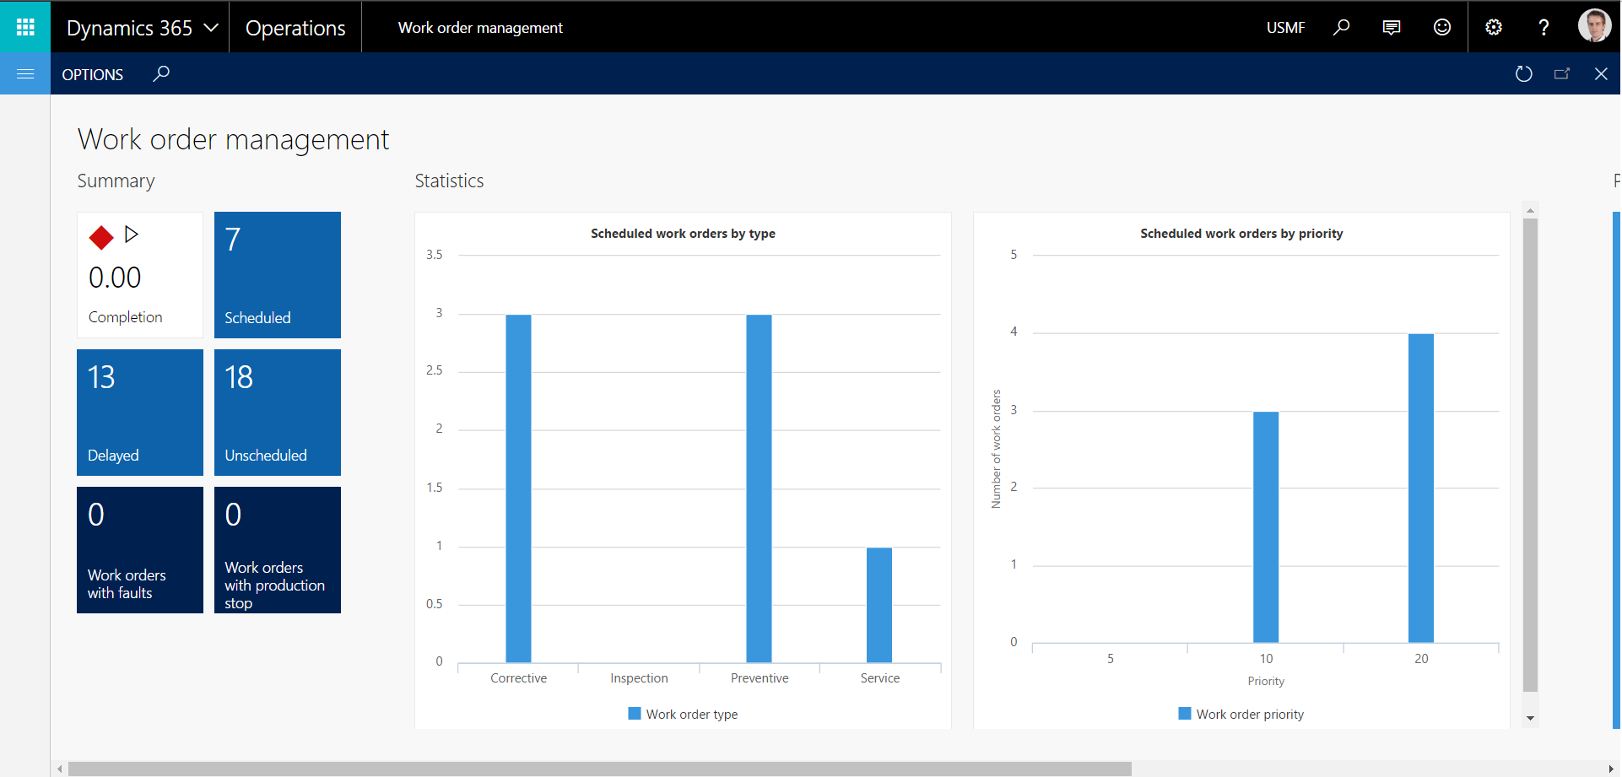Toggle the navigation pane with the hamburger icon
1622x777 pixels.
tap(25, 73)
